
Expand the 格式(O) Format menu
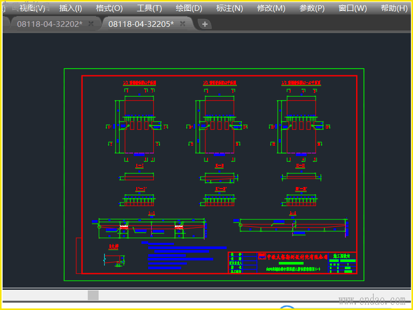click(x=109, y=8)
